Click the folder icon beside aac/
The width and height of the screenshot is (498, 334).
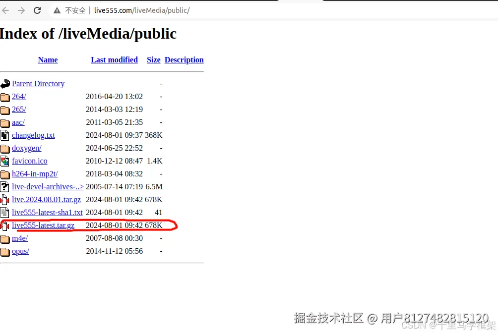pyautogui.click(x=5, y=122)
